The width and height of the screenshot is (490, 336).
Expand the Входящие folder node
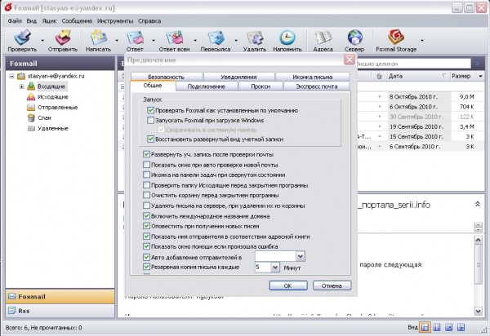coord(21,86)
